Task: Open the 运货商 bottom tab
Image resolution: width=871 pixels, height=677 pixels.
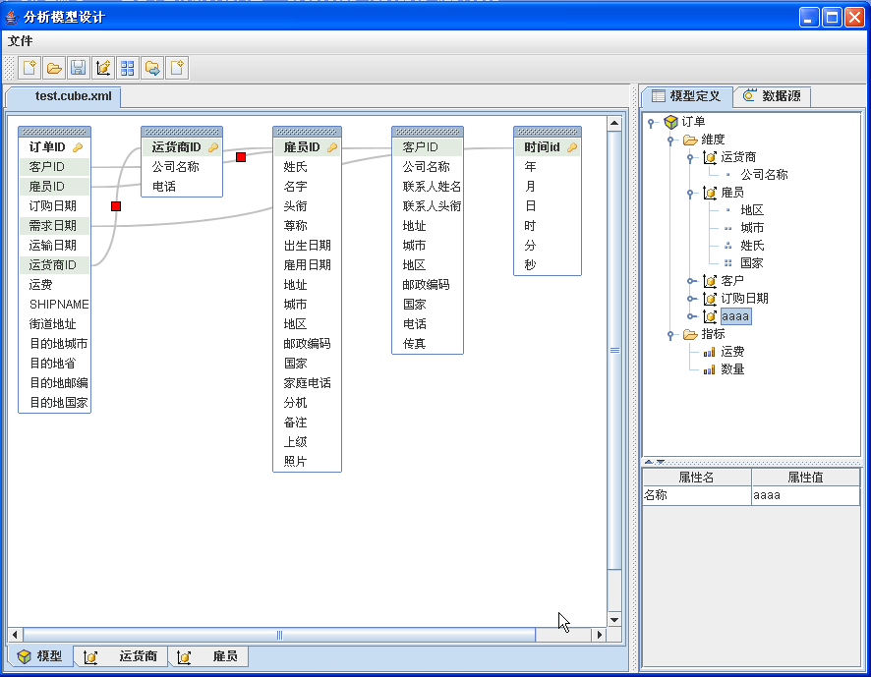Action: click(121, 656)
